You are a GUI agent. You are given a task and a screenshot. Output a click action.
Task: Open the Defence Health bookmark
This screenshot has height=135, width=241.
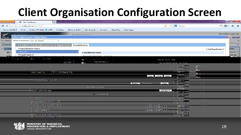tap(73, 30)
